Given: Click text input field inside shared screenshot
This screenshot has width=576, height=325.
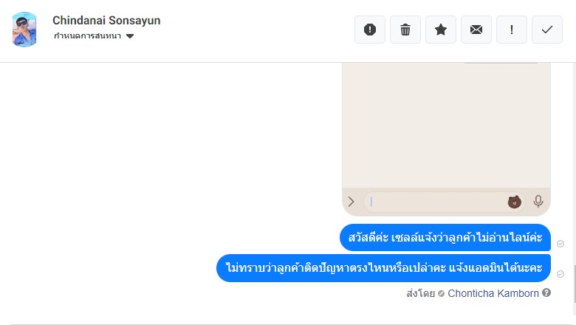Looking at the screenshot, I should pos(444,202).
